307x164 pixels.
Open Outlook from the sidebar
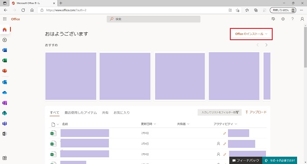5,82
